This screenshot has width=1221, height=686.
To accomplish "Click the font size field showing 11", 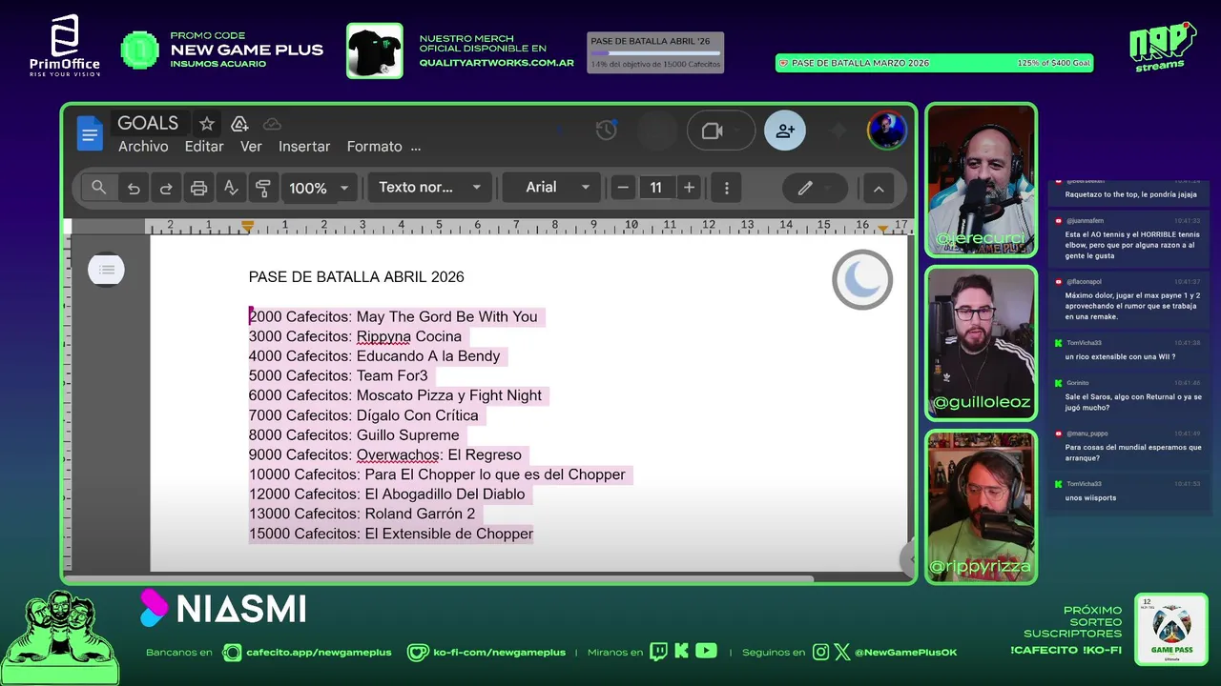I will pyautogui.click(x=655, y=188).
